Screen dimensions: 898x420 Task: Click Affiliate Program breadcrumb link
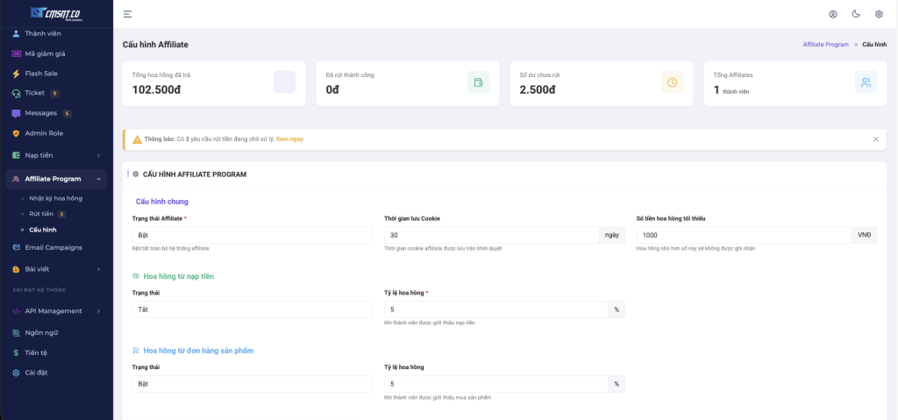point(825,44)
